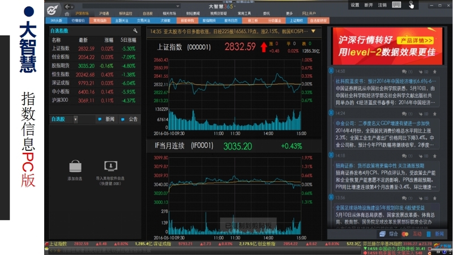Open the 全国足球场地设施建设 news headline
Viewport: 453px width, 255px height.
click(380, 208)
